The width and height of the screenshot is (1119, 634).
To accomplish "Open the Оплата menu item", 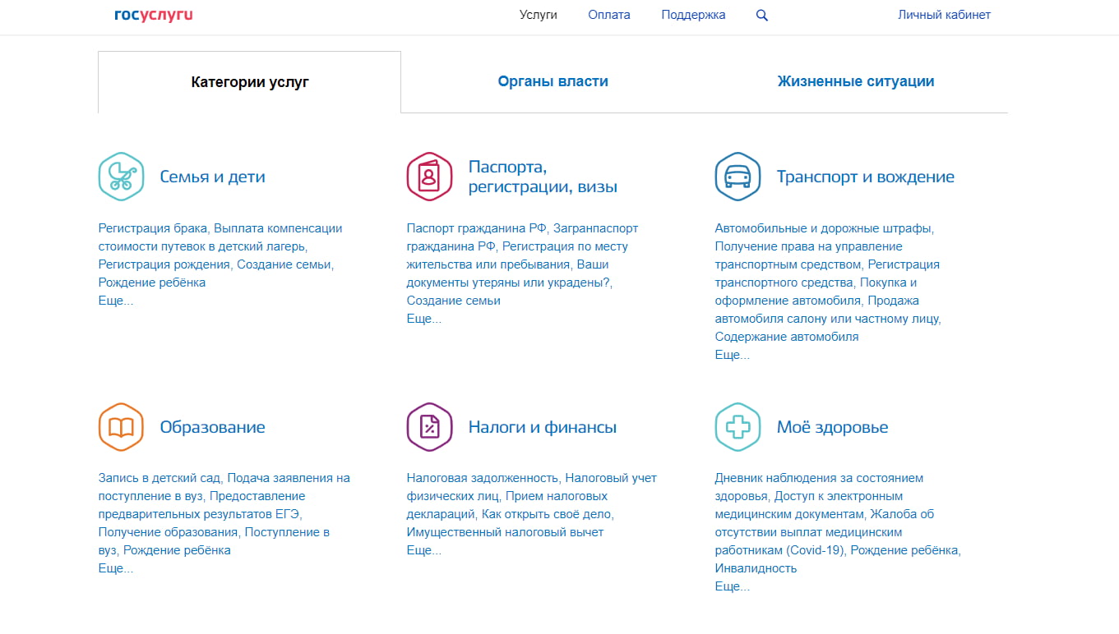I will [609, 15].
